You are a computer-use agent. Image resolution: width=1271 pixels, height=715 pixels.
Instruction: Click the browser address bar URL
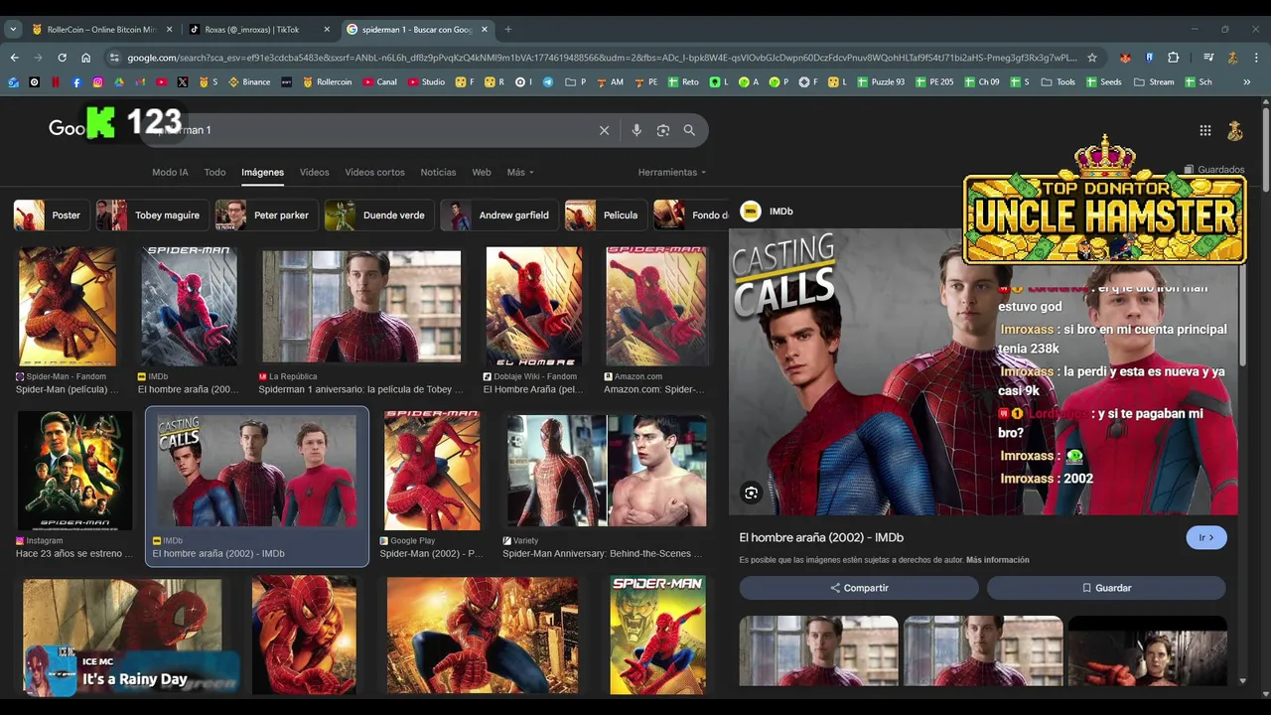coord(601,58)
